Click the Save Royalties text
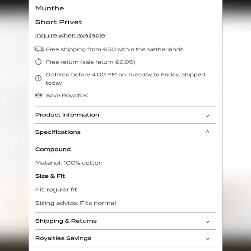The height and width of the screenshot is (251, 251). pos(67,96)
